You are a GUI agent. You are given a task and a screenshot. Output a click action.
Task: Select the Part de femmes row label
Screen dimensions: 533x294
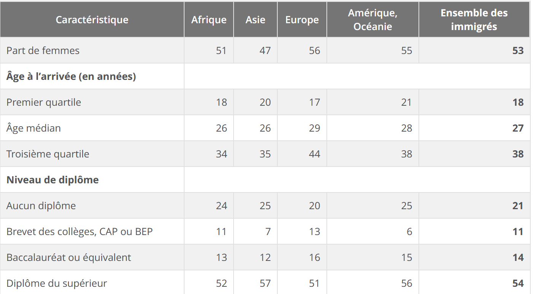click(x=43, y=51)
